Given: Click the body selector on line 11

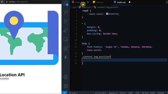Looking at the screenshot, I should pos(84,44).
